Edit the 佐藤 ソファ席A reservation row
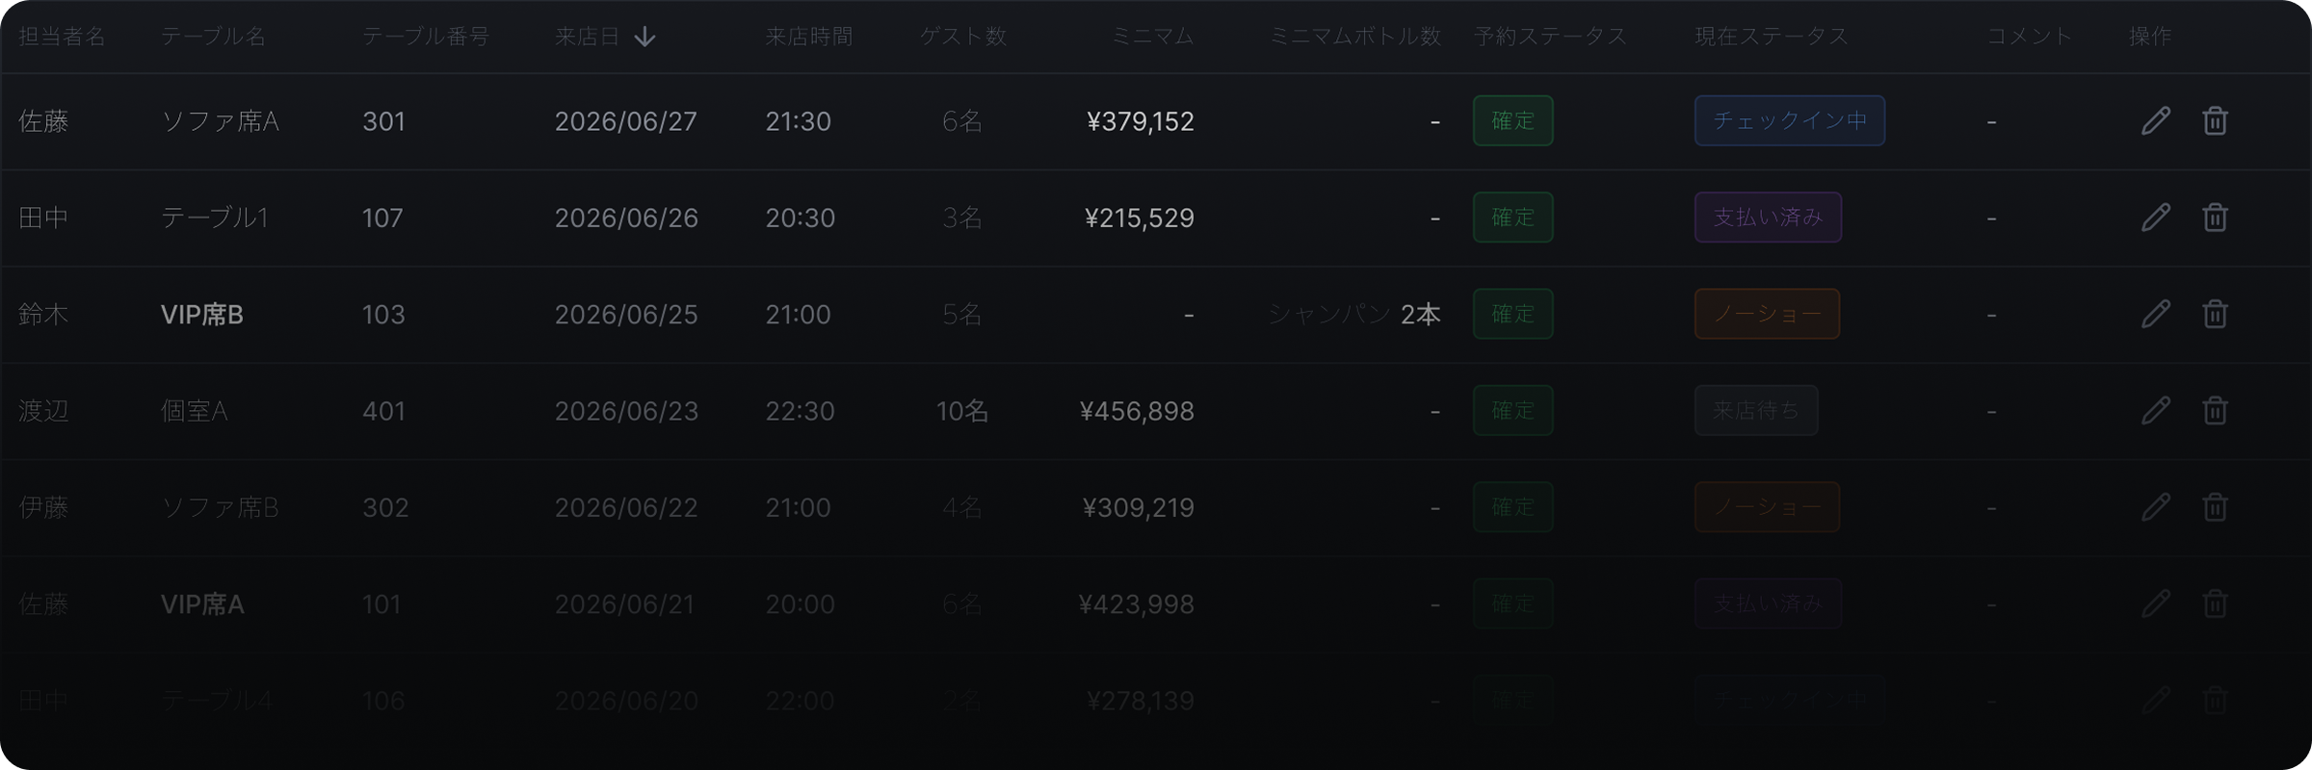This screenshot has height=770, width=2312. [2156, 121]
